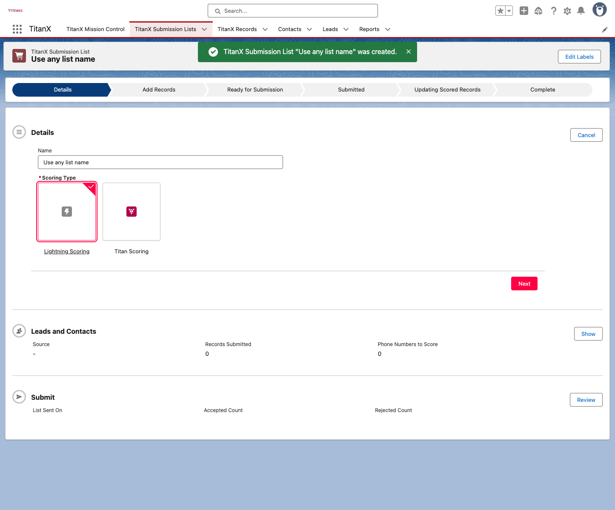Open the Trailhead guidance icon
Image resolution: width=615 pixels, height=510 pixels.
click(538, 11)
